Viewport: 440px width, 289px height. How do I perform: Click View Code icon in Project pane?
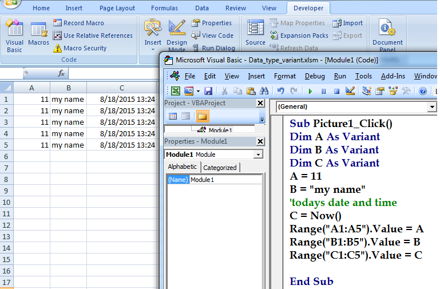pos(173,116)
